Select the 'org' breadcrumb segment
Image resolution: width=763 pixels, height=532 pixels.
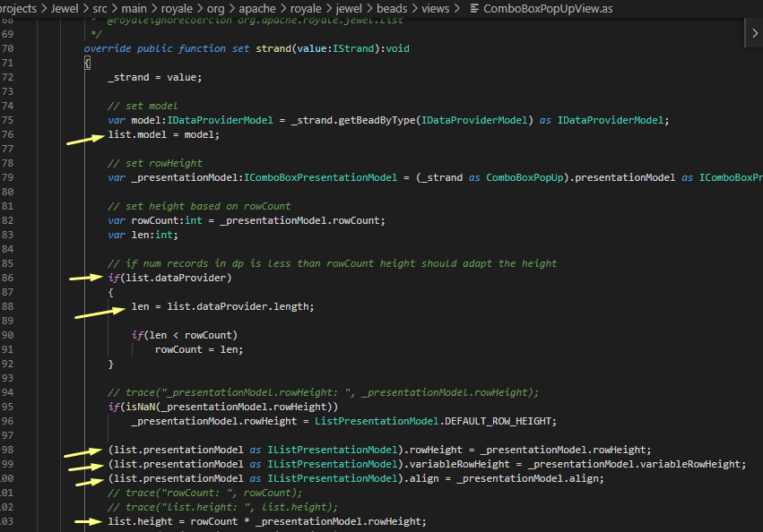tap(215, 8)
